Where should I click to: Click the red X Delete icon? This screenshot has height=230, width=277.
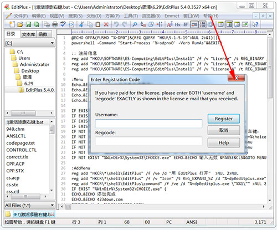coord(106,24)
